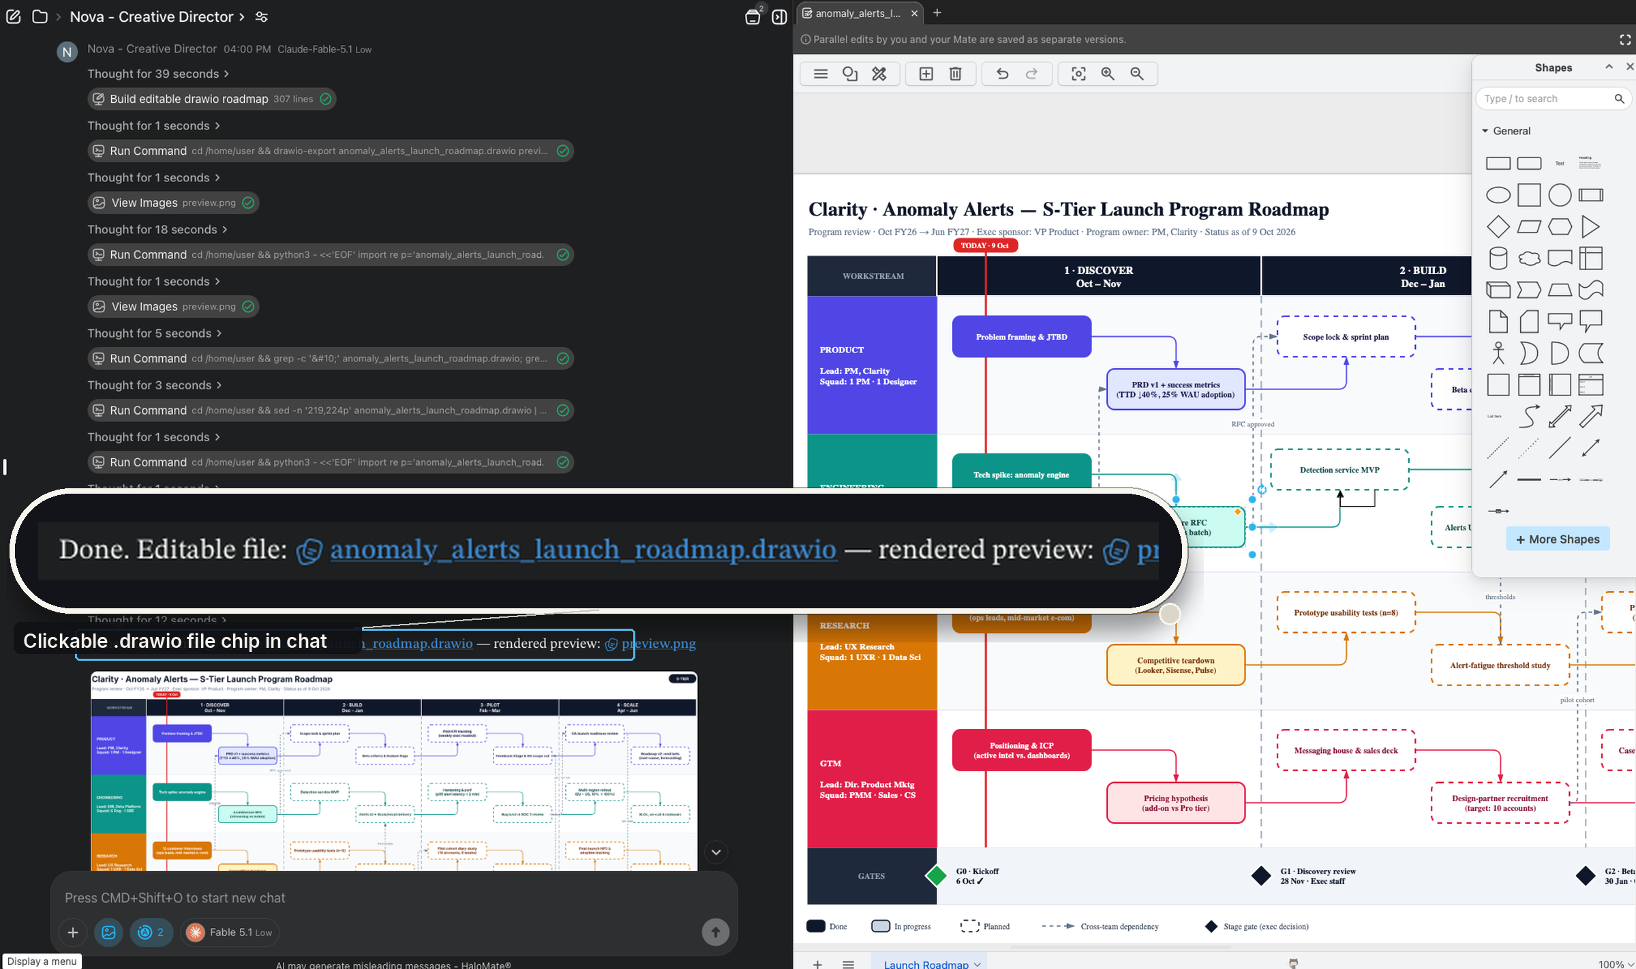Click the new chat compose icon
The height and width of the screenshot is (969, 1636).
coord(13,16)
